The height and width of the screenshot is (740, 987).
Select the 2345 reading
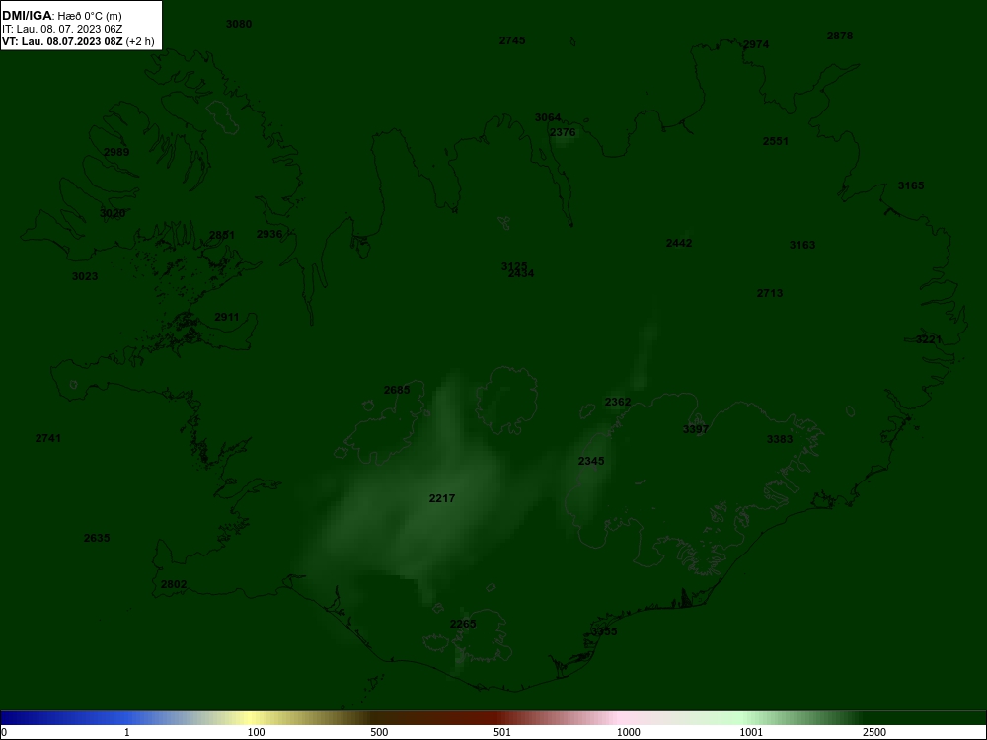coord(591,461)
